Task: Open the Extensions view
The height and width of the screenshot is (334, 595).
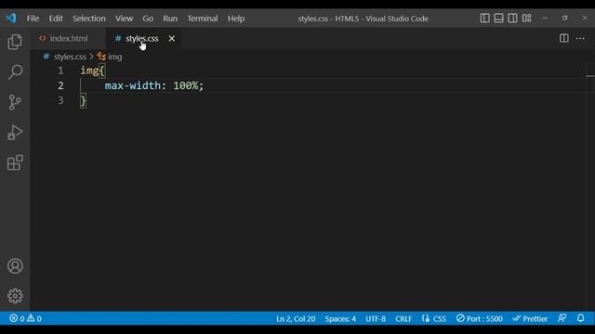Action: pos(15,163)
